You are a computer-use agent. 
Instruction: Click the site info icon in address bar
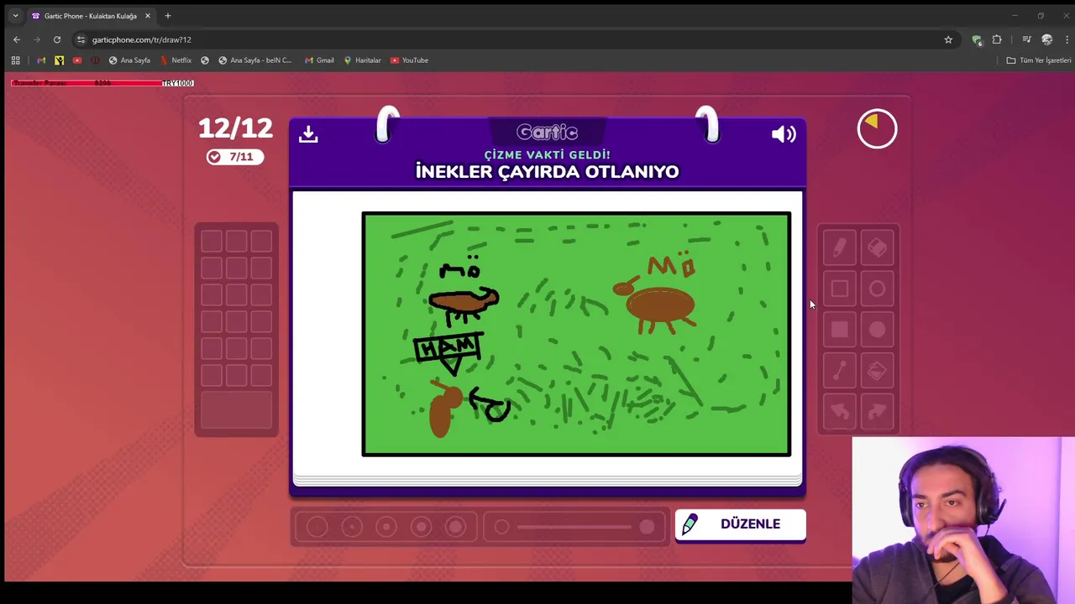click(81, 39)
